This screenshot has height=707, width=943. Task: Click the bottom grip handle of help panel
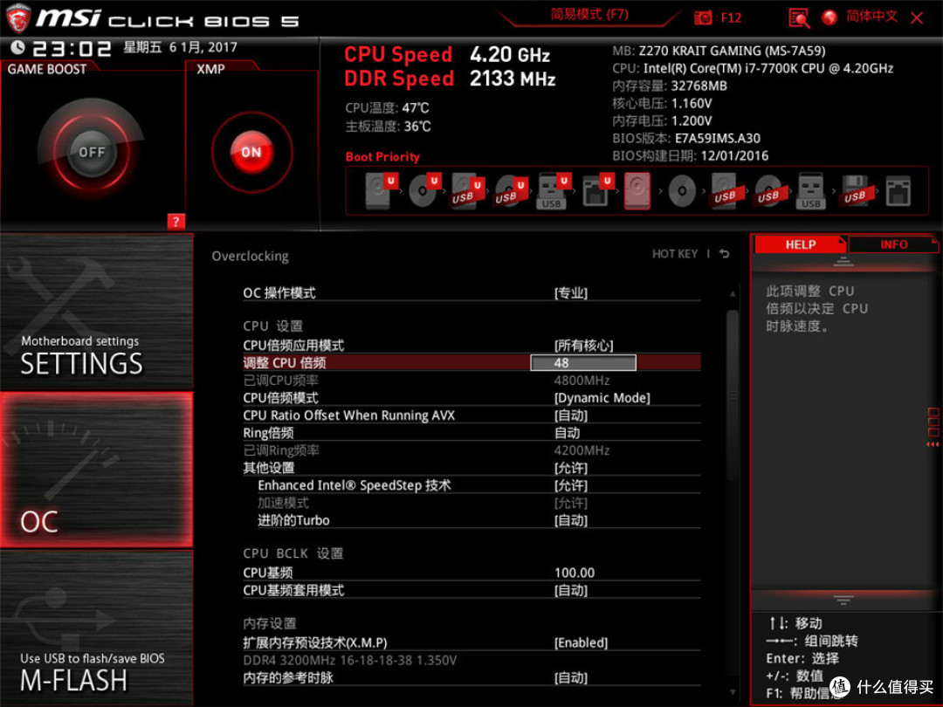(843, 600)
